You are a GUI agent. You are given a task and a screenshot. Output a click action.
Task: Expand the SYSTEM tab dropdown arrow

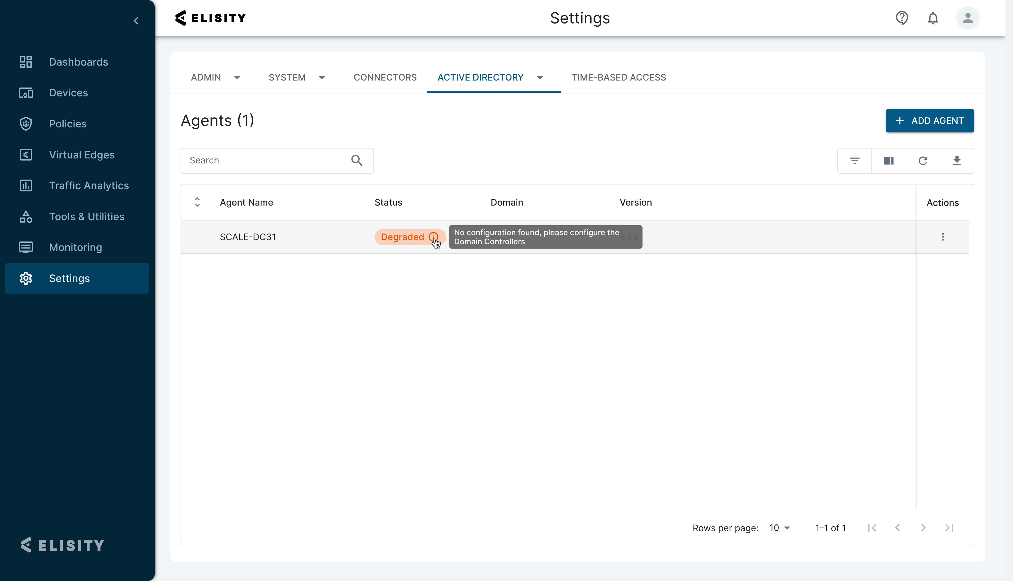[x=322, y=78]
